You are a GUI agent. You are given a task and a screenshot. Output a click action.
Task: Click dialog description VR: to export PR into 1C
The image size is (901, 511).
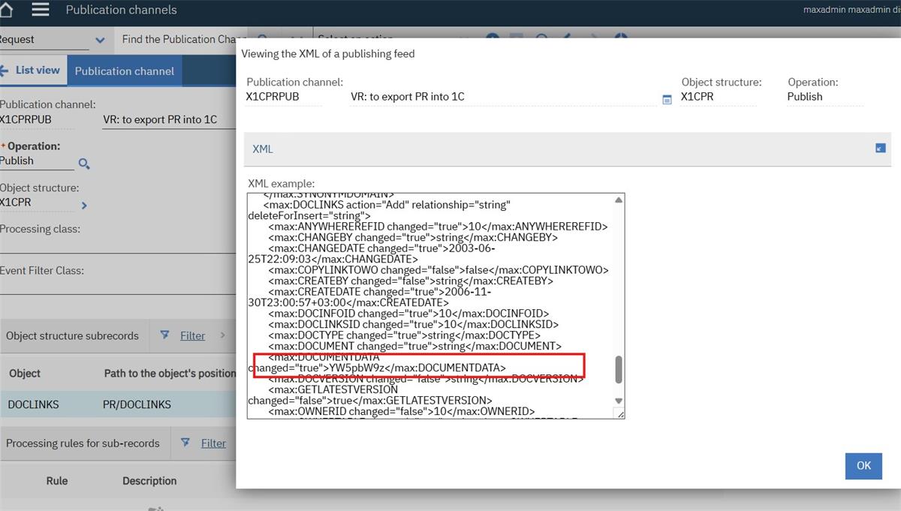coord(503,97)
